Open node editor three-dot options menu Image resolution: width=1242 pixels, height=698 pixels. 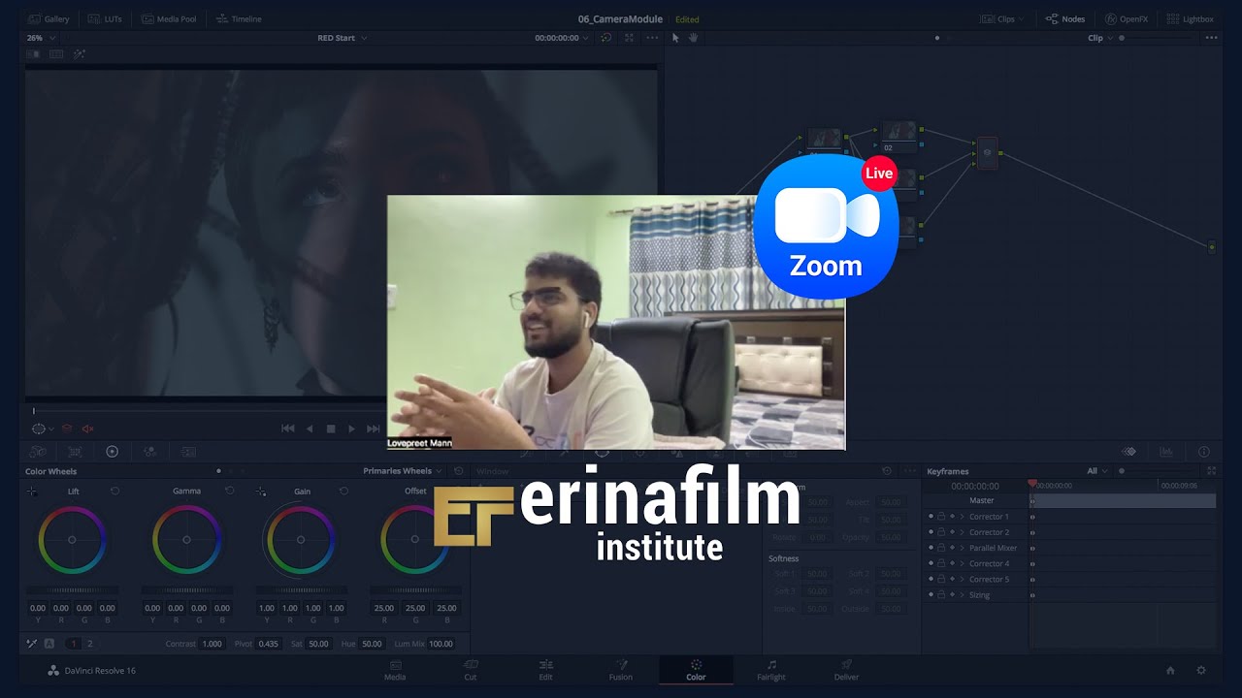1211,38
